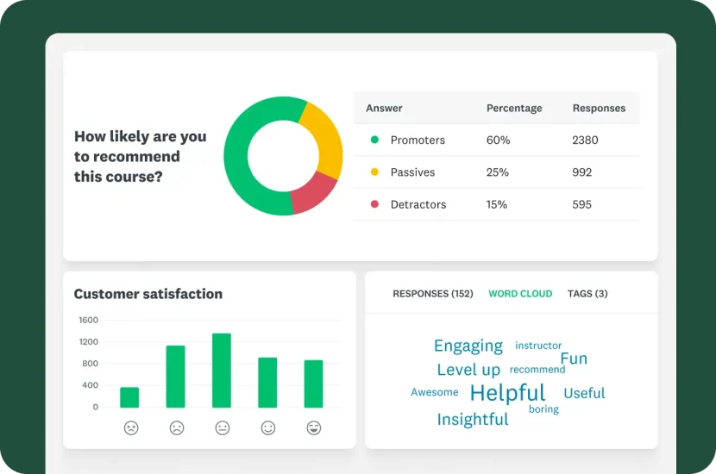Open the Tags (3) tab
This screenshot has height=474, width=716.
(x=587, y=294)
